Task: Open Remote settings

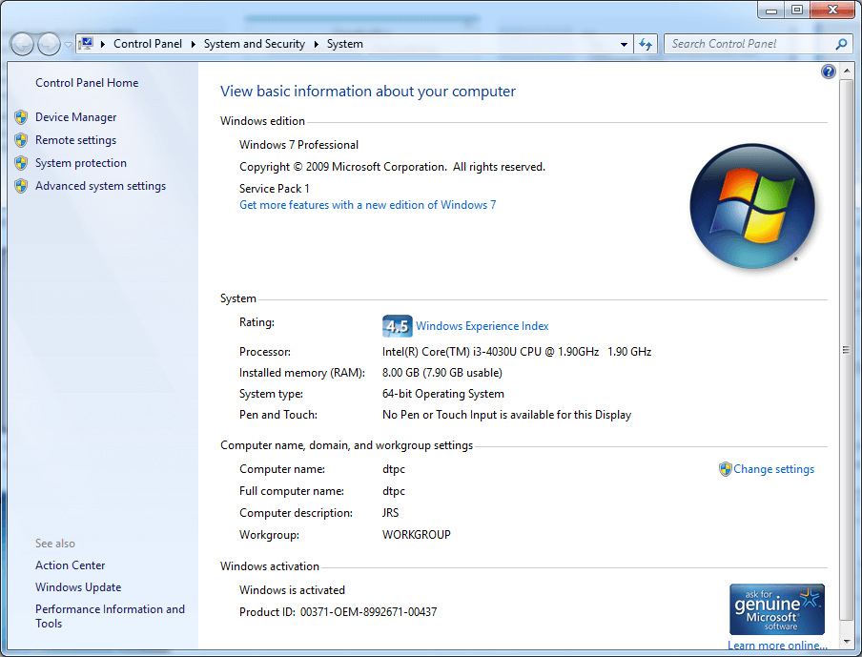Action: [x=76, y=140]
